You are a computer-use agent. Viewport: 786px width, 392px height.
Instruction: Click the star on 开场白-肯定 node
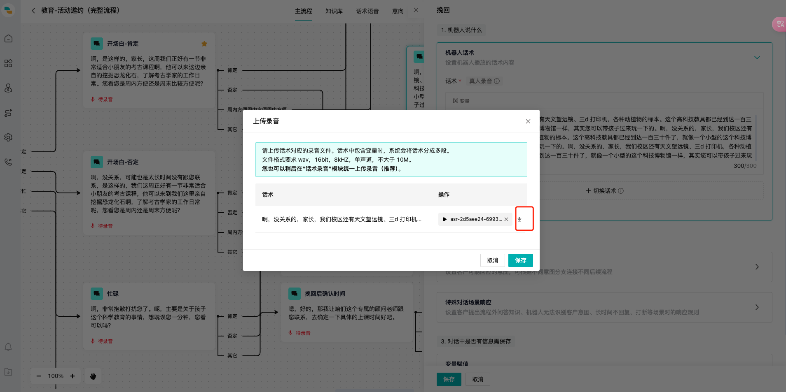204,44
